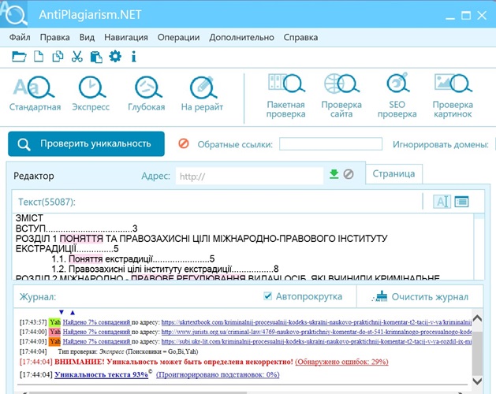Click the red stop icon beside Обратные ссылки

click(184, 143)
